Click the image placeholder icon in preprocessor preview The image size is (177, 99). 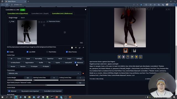(x=65, y=32)
